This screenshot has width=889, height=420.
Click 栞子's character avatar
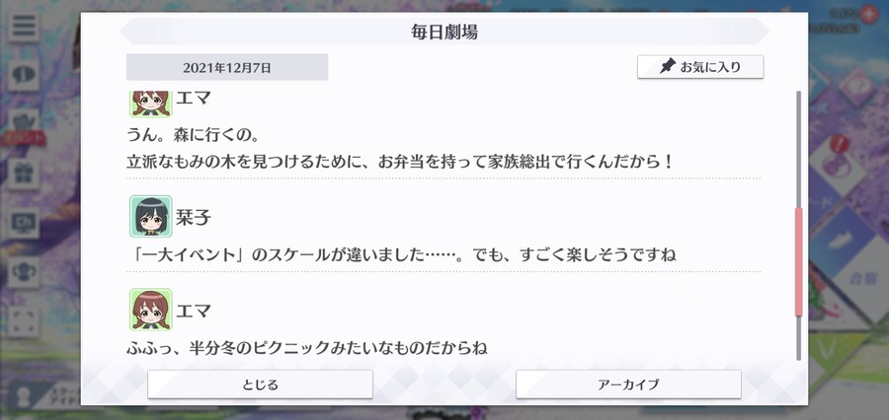pyautogui.click(x=150, y=216)
